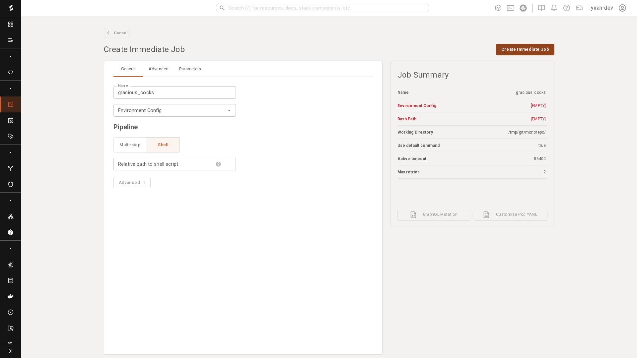Image resolution: width=637 pixels, height=358 pixels.
Task: Select the Multi-step pipeline option
Action: [130, 145]
